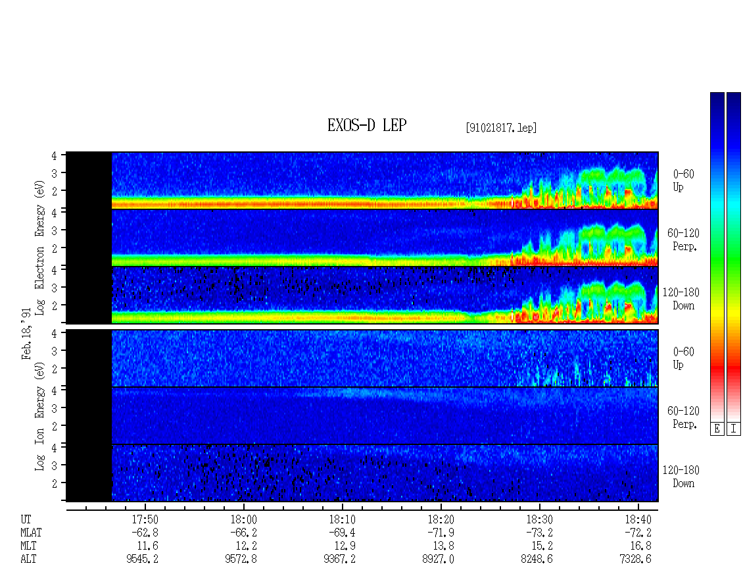Click the "Log Electron Energy (eV)" axis label
Image resolution: width=743 pixels, height=576 pixels.
(x=39, y=248)
